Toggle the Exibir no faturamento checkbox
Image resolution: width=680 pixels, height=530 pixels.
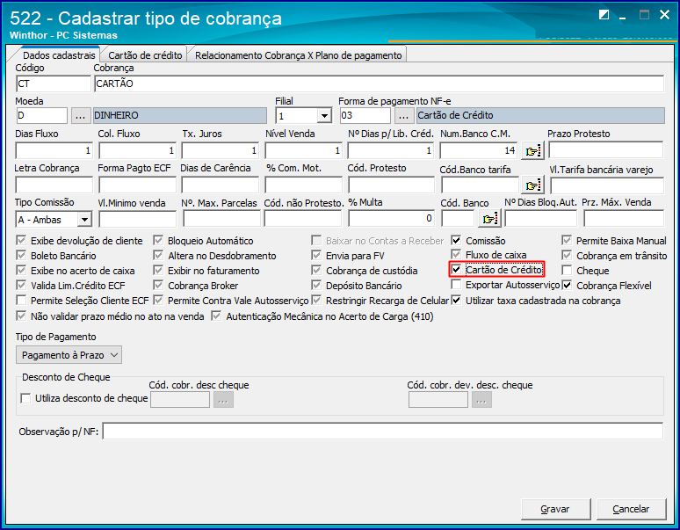158,270
